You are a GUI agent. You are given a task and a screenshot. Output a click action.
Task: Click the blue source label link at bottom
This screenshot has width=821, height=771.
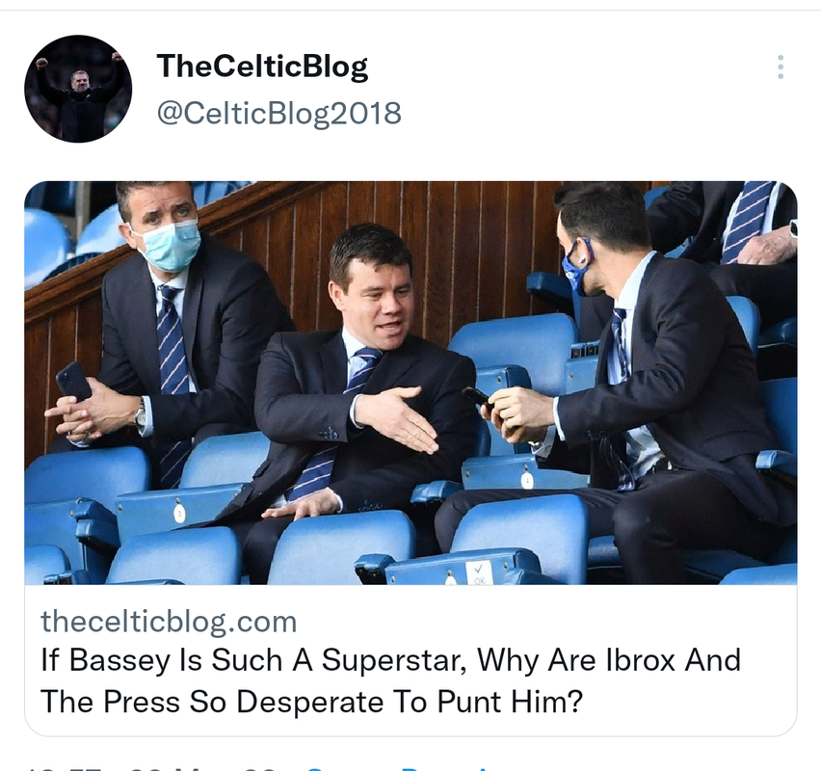(x=398, y=767)
